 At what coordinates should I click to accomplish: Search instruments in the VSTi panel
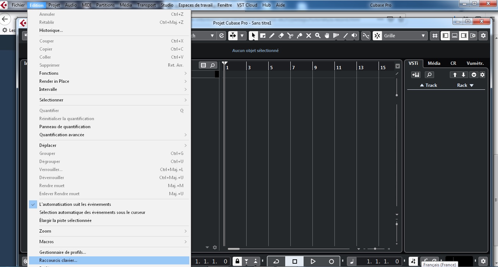(x=429, y=75)
